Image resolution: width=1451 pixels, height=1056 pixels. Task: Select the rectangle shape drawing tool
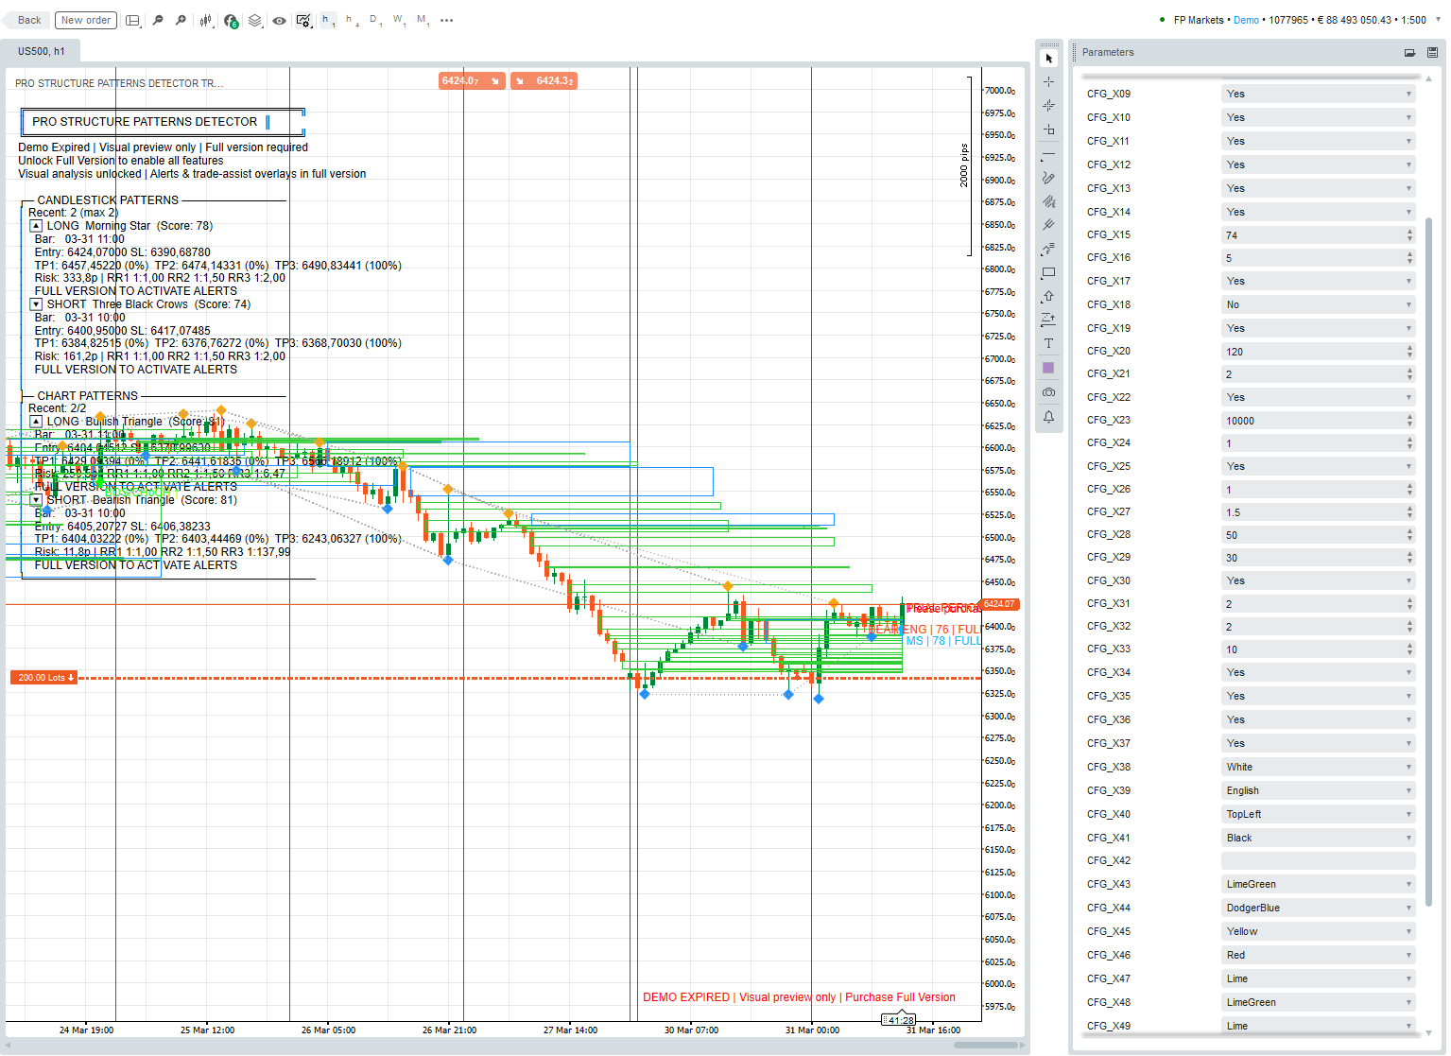pos(1048,273)
